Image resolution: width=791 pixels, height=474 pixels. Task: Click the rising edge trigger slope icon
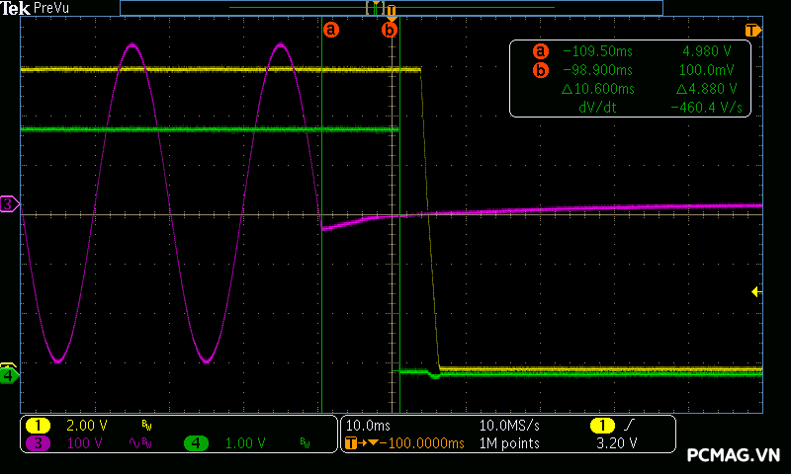(629, 426)
